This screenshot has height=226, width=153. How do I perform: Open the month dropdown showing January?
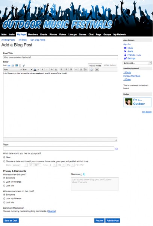pos(20,165)
